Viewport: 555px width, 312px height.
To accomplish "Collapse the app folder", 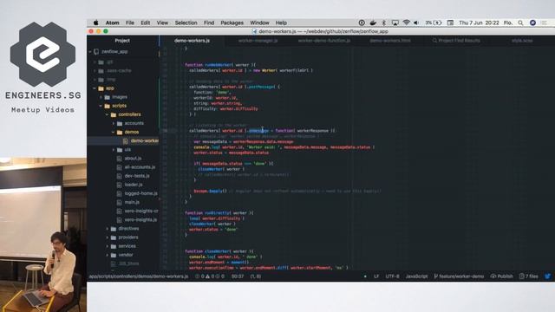I will [x=95, y=88].
